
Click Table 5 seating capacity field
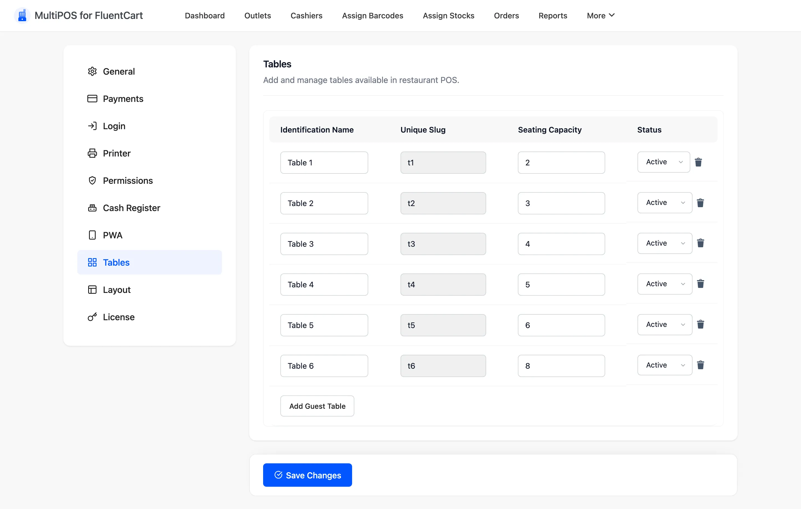(x=561, y=325)
